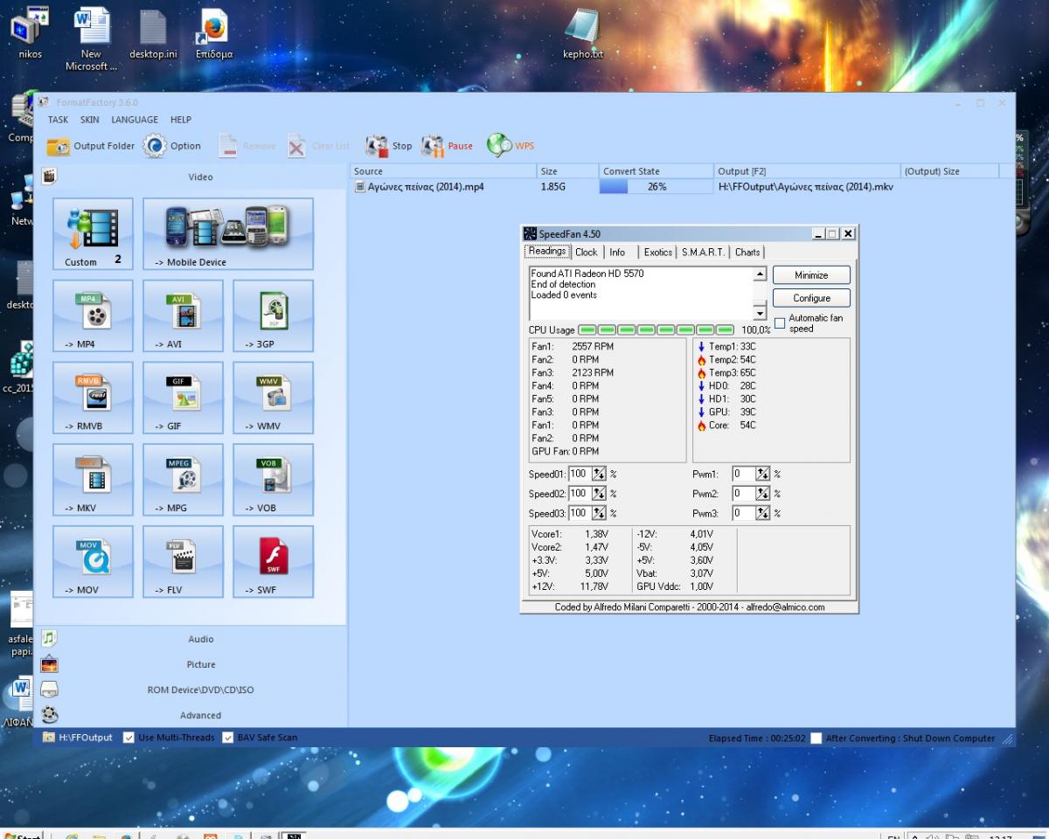This screenshot has height=839, width=1049.
Task: Adjust the Speed01 stepper arrows
Action: click(x=599, y=474)
